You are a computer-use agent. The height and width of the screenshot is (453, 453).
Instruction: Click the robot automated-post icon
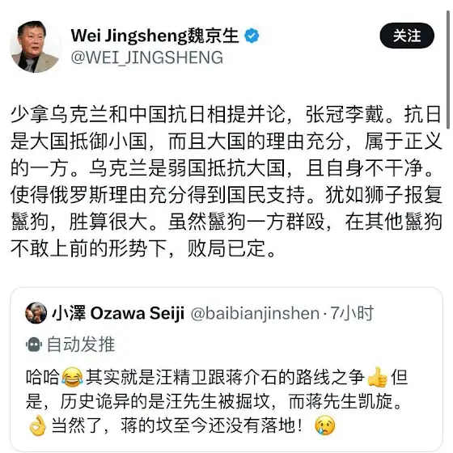click(x=34, y=344)
